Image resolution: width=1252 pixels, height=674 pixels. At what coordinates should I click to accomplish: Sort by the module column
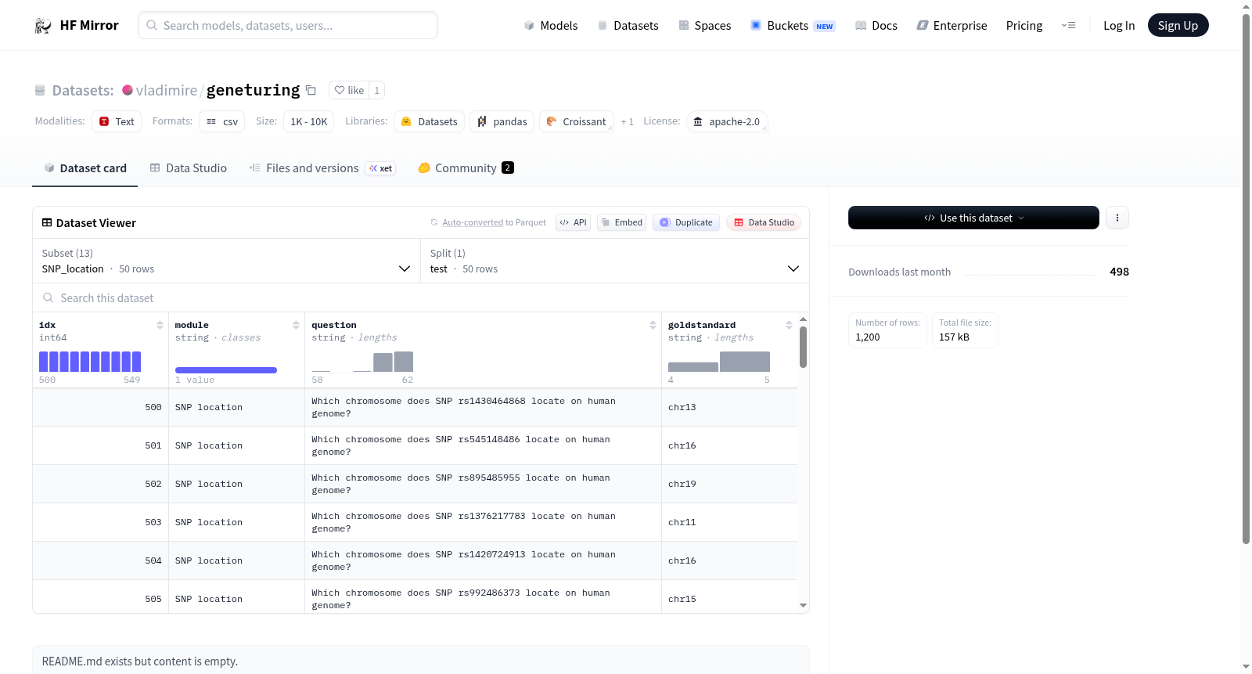point(296,325)
